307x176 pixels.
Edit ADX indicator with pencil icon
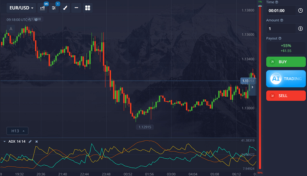[x=30, y=141]
